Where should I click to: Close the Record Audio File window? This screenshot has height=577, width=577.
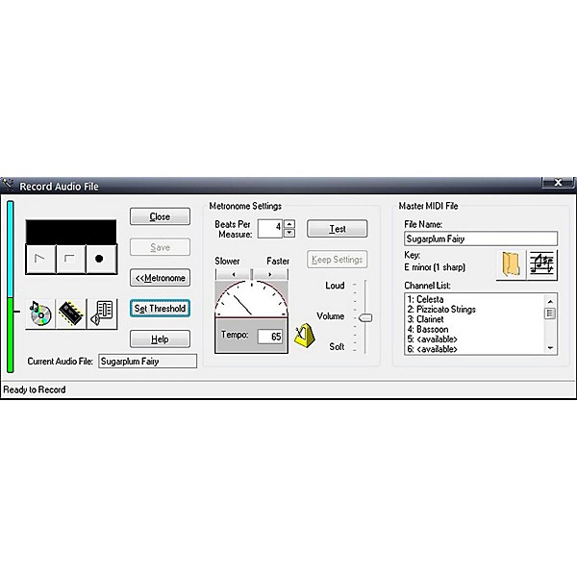click(x=558, y=183)
